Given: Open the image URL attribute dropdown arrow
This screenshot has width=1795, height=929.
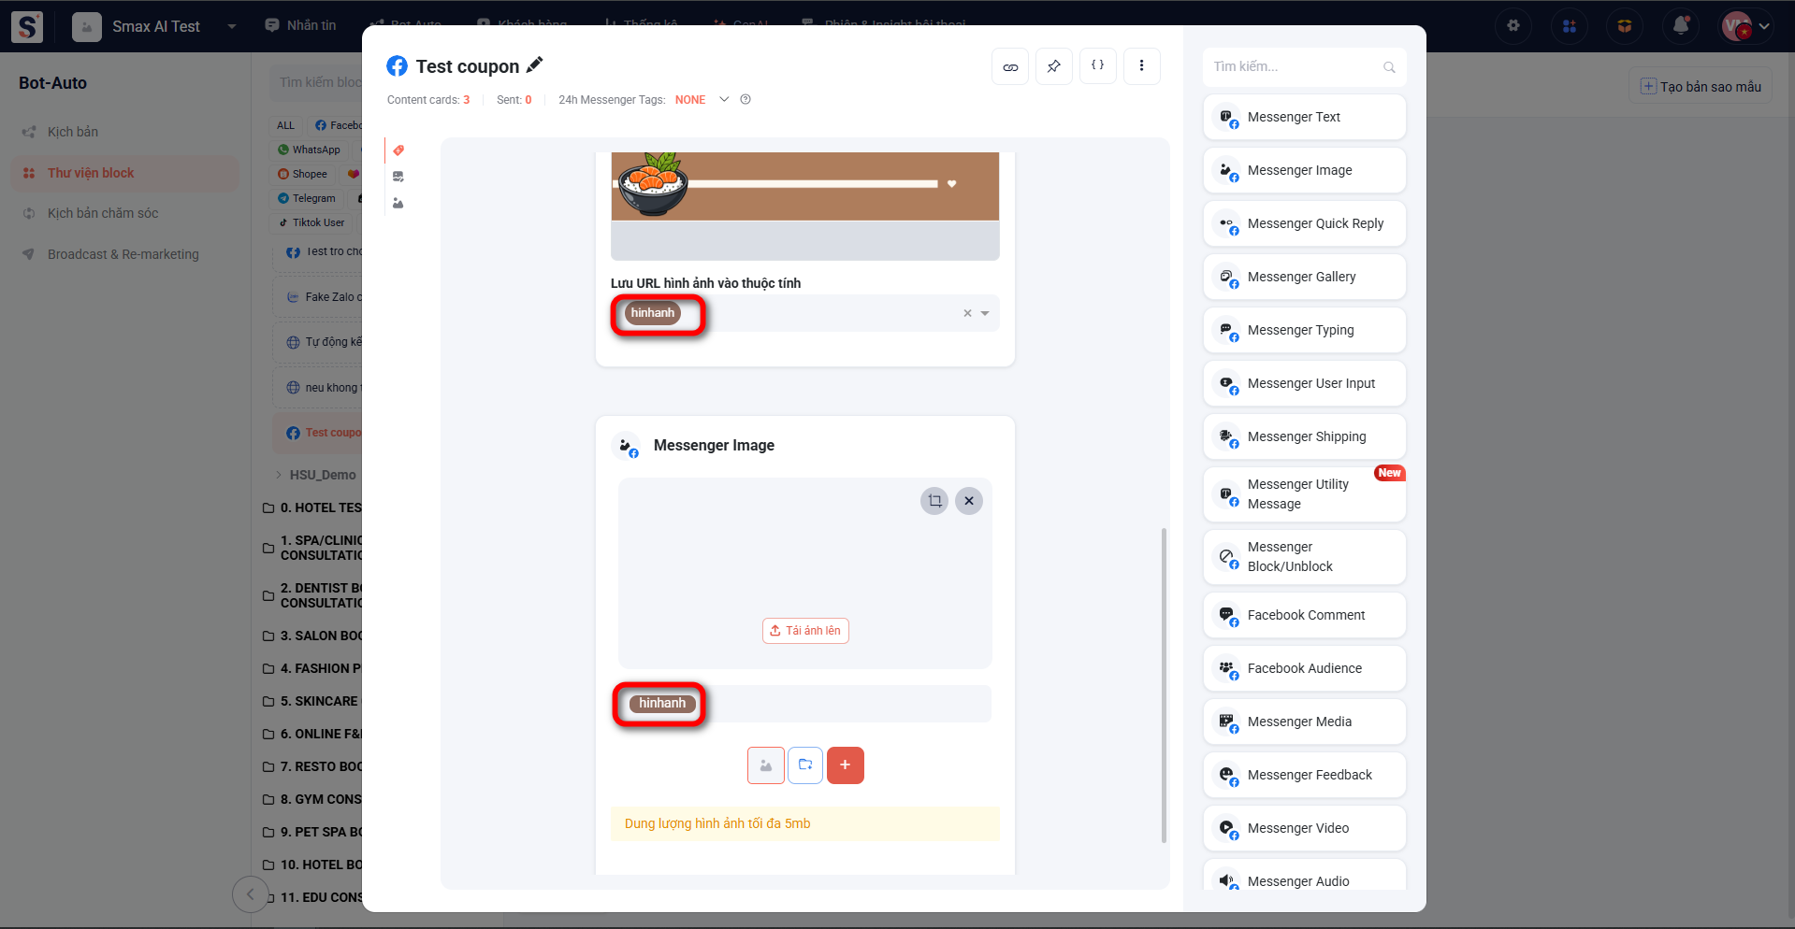Looking at the screenshot, I should click(985, 314).
